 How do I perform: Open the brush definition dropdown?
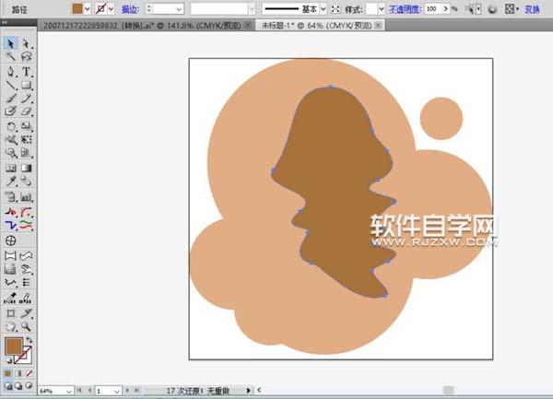252,9
